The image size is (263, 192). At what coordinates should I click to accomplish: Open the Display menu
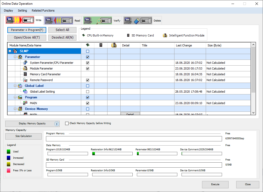(8, 10)
